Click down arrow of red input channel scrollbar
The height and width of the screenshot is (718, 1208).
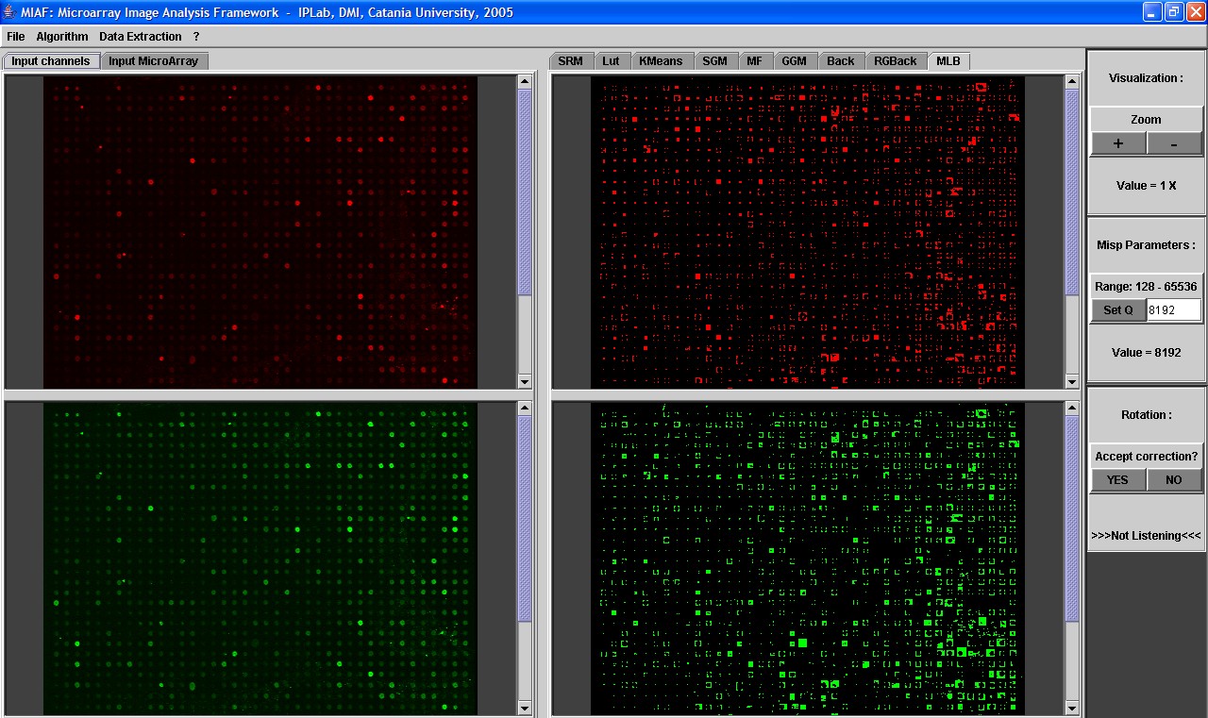click(x=525, y=381)
